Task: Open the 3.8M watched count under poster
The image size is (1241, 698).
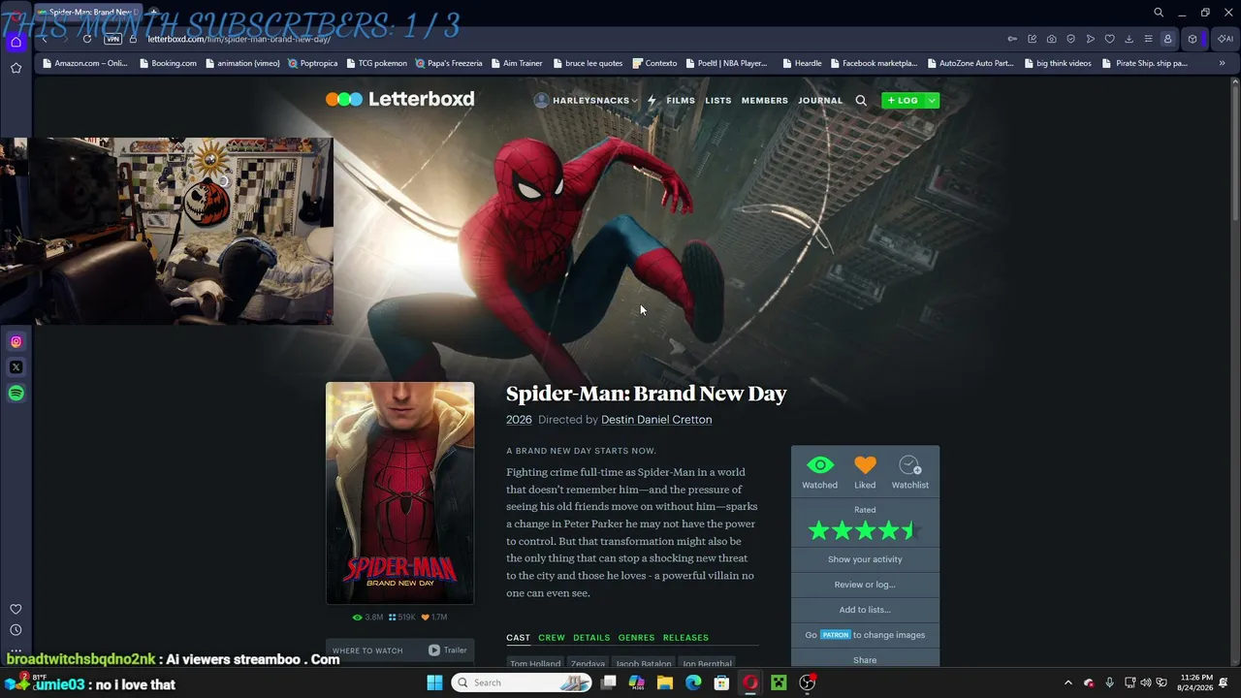Action: [x=367, y=618]
